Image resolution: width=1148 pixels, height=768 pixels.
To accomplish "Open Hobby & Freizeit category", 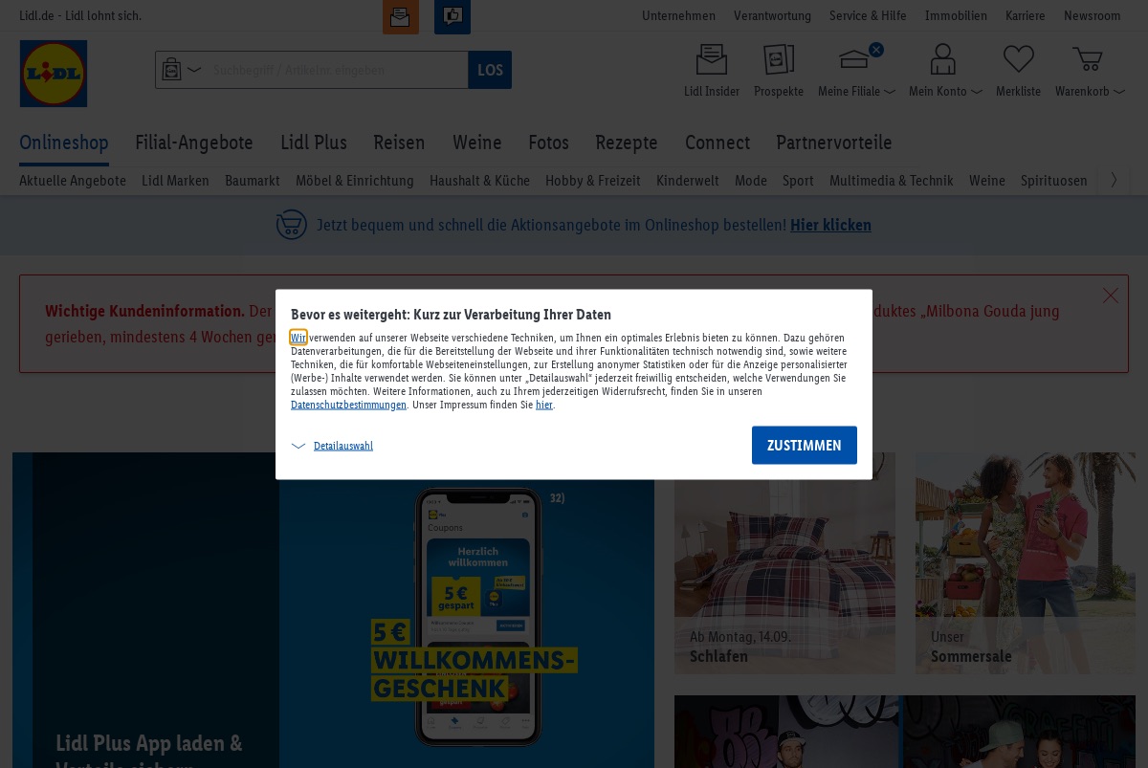I will [593, 180].
